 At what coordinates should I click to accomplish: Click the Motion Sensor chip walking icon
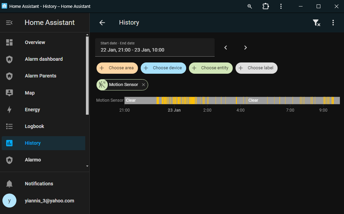click(102, 85)
